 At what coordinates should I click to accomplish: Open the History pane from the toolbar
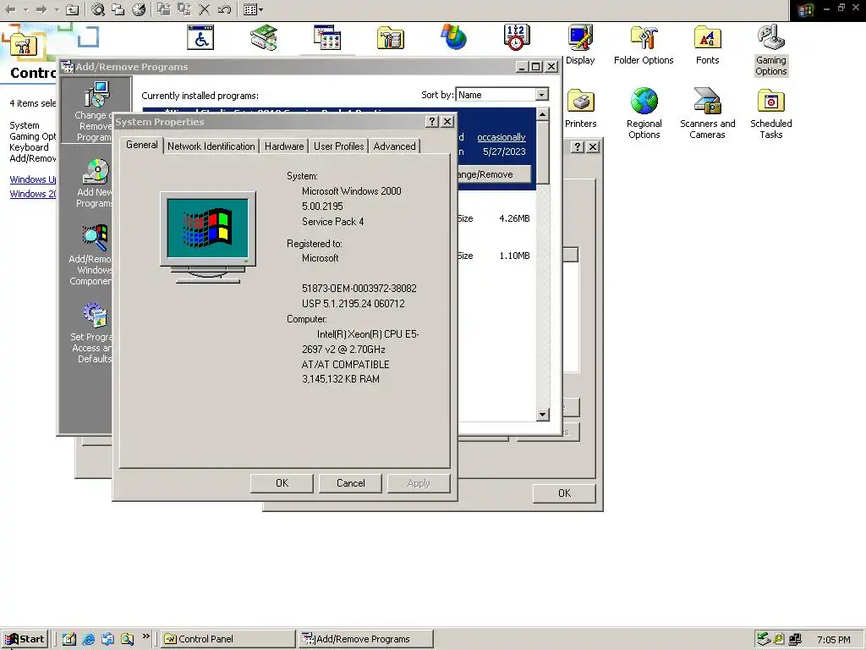pos(139,9)
